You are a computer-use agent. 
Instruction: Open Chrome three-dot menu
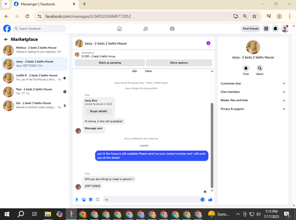tap(289, 17)
